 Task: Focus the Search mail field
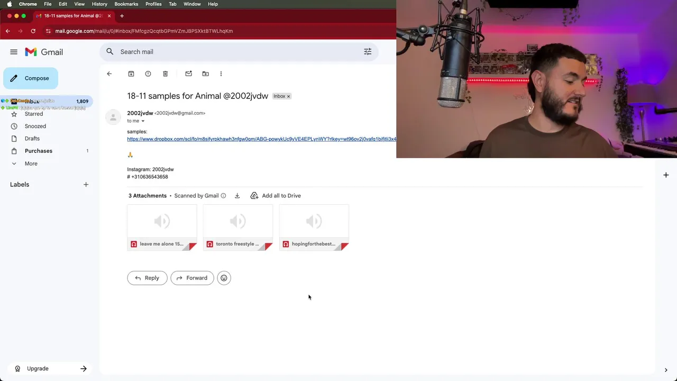point(238,52)
